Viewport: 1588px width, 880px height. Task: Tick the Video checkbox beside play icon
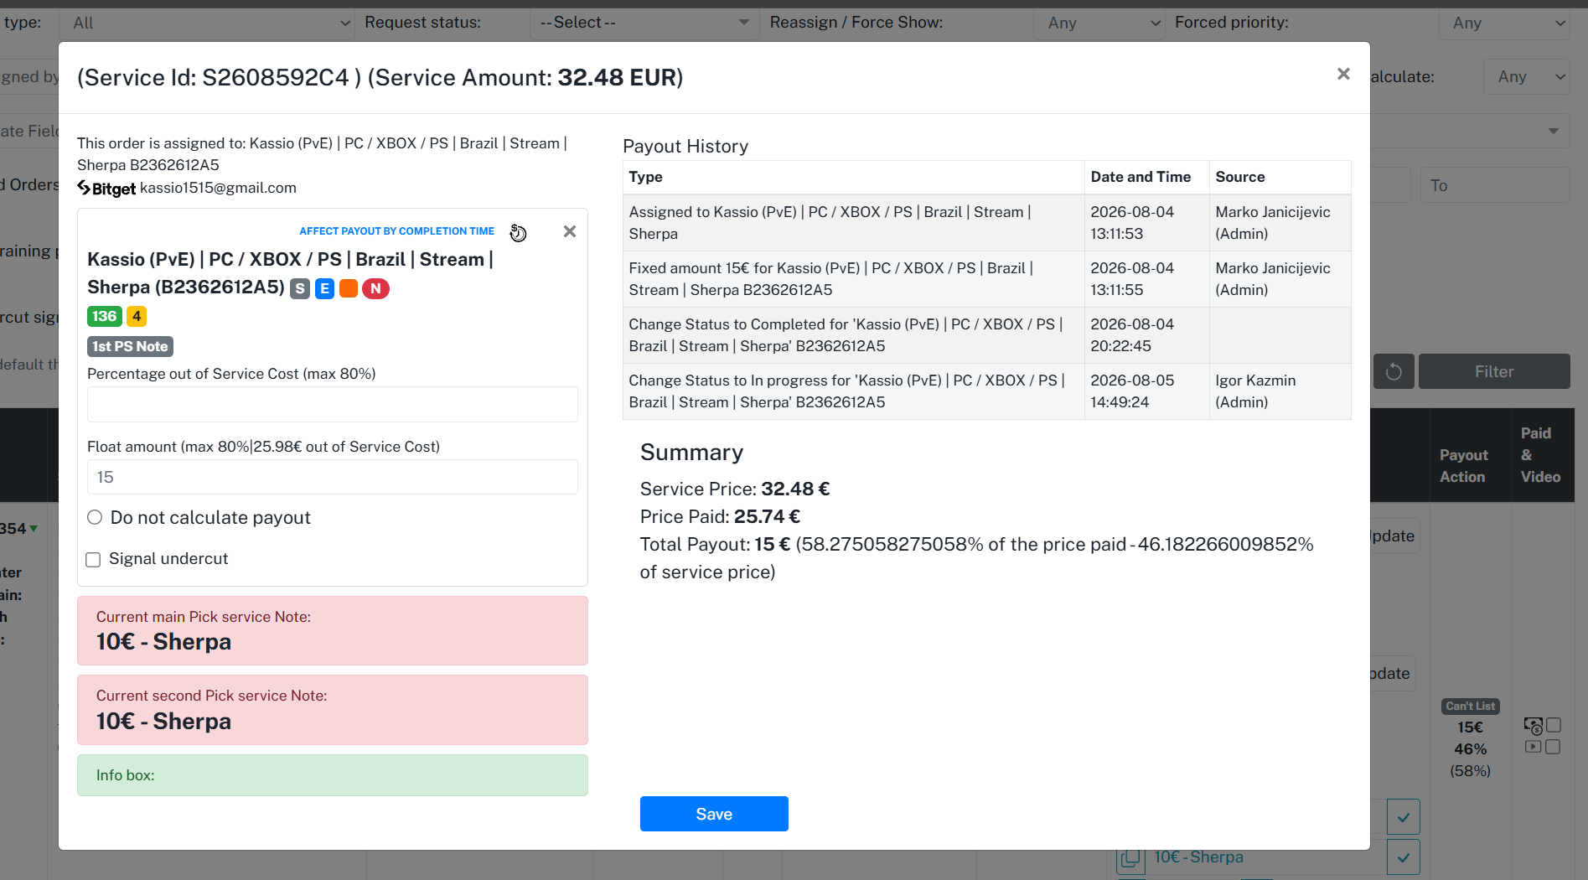[1553, 747]
